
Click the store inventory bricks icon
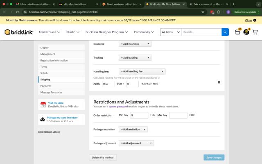[x=43, y=119]
